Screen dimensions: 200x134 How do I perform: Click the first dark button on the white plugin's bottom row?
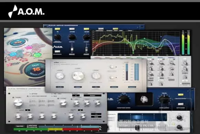pos(60,87)
